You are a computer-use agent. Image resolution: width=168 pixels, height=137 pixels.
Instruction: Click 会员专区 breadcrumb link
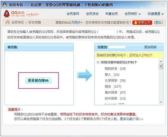click(18, 22)
